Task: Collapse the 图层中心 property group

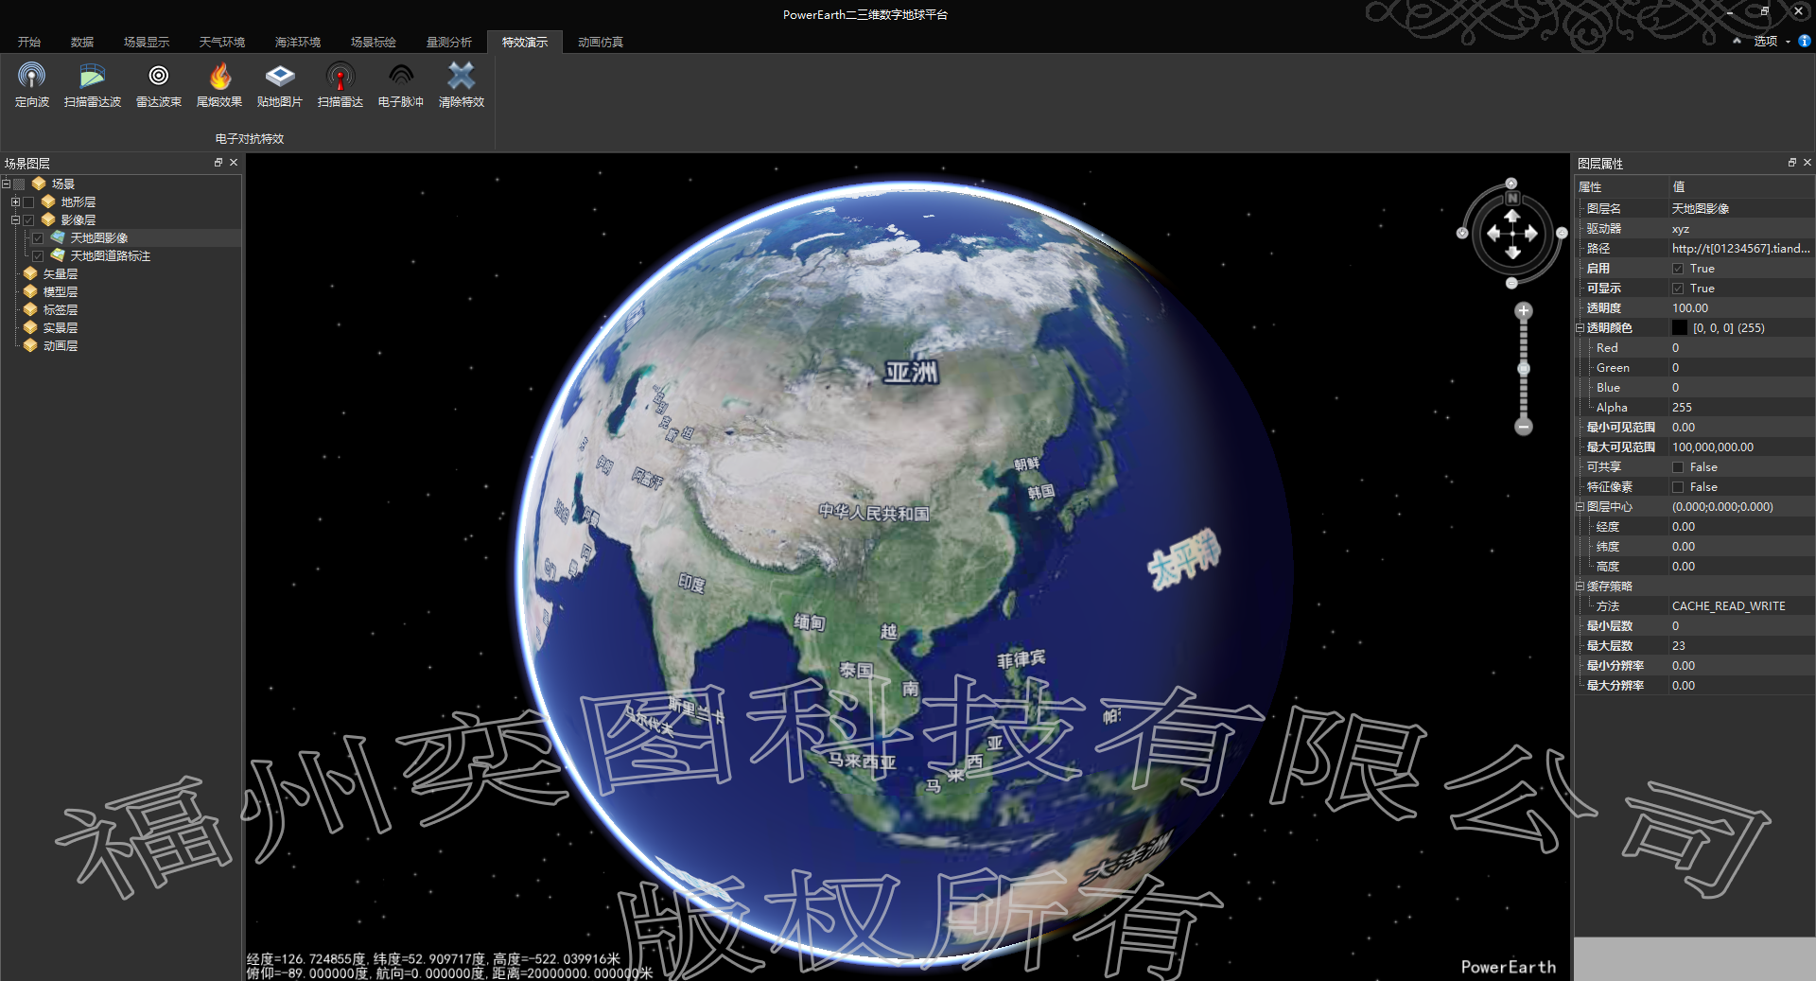Action: click(1580, 507)
